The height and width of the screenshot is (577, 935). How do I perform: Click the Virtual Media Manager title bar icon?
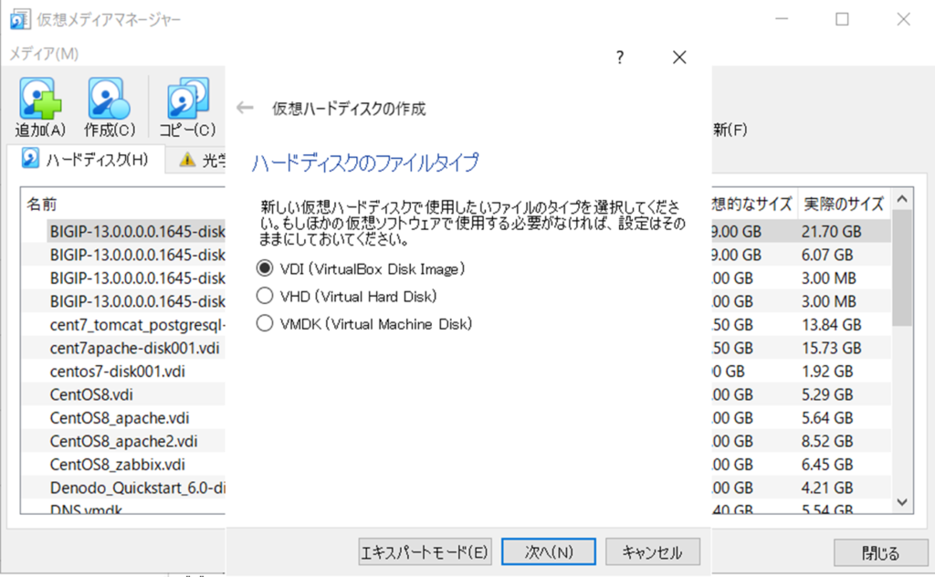(x=18, y=19)
